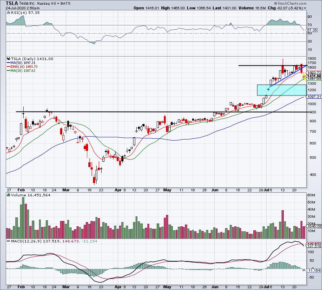Viewport: 322px width, 290px height.
Task: Click the -11.154 MACD histogram value in label
Action: [89, 241]
